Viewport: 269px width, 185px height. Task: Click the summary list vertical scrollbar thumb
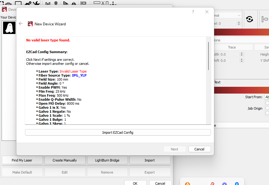[208, 56]
